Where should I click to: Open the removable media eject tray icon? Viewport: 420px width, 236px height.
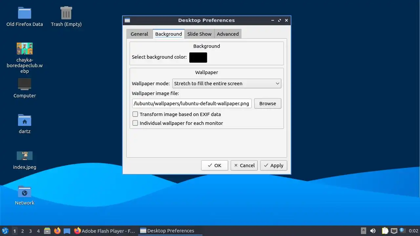363,231
